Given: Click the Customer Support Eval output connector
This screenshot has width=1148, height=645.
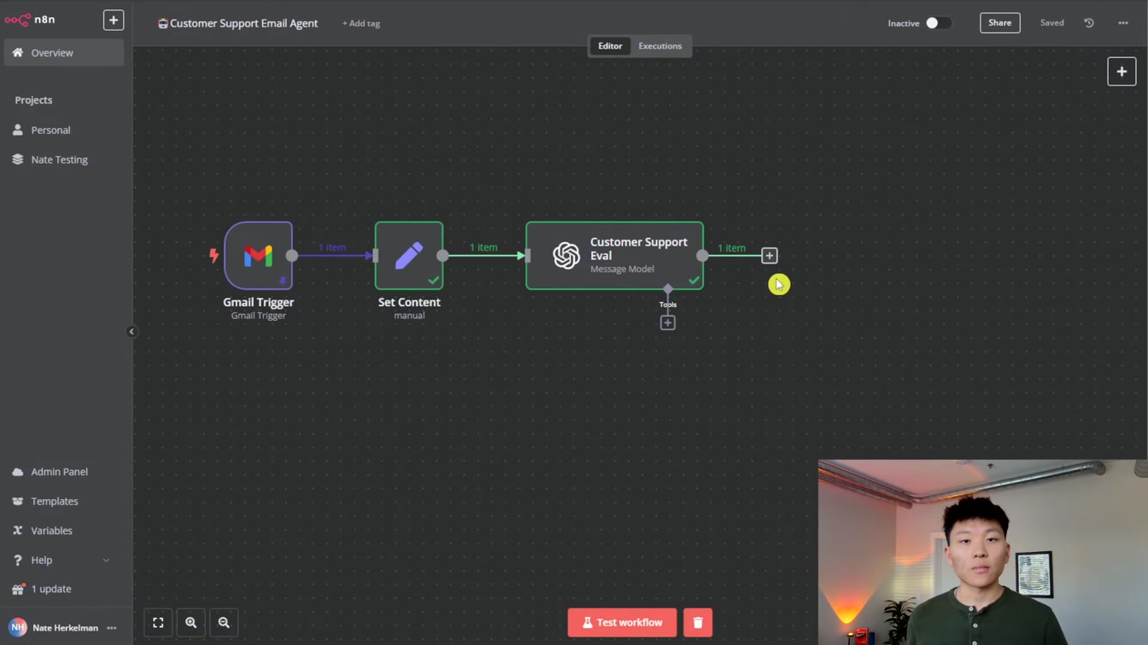Looking at the screenshot, I should coord(702,255).
